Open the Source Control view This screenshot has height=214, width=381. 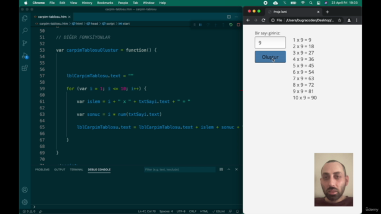tap(24, 43)
